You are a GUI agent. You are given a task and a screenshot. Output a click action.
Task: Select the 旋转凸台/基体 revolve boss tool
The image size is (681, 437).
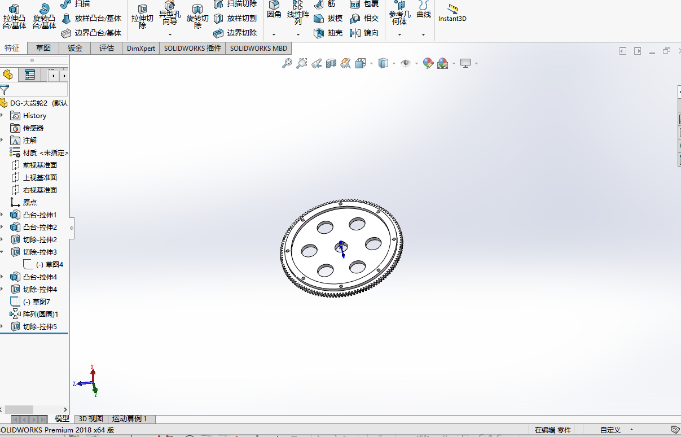(x=44, y=16)
